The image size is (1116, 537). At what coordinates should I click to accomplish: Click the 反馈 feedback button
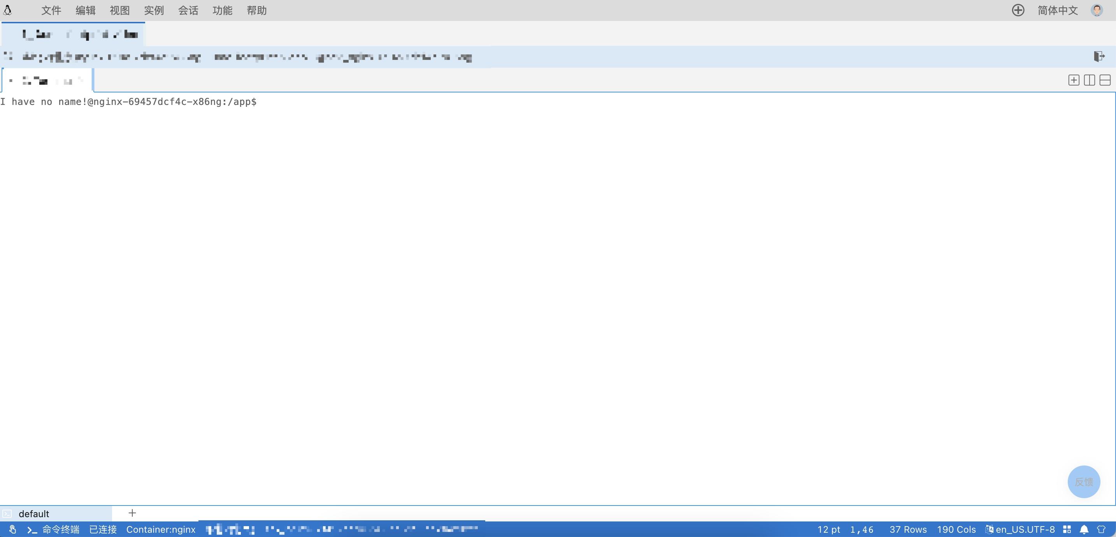click(x=1083, y=481)
